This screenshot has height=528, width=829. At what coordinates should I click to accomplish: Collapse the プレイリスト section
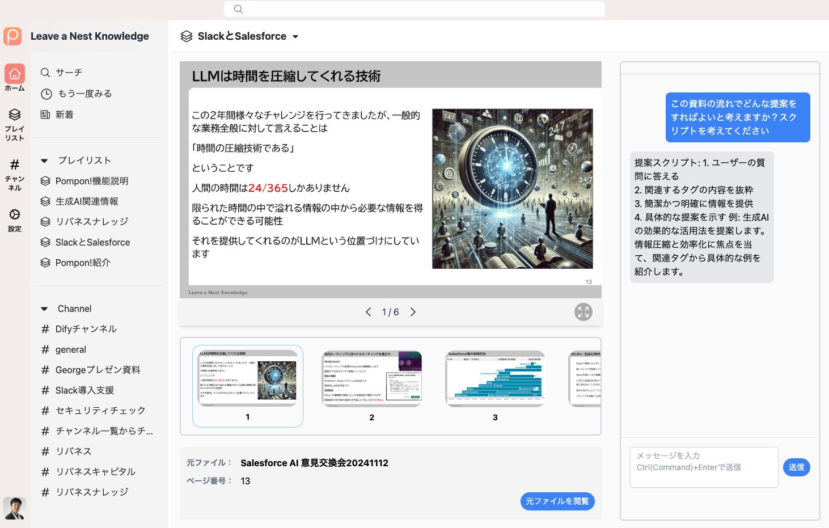pyautogui.click(x=44, y=160)
